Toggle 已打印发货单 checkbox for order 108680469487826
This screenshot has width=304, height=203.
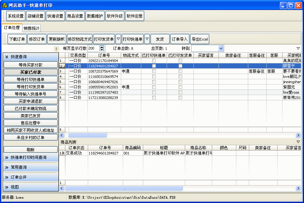point(180,82)
